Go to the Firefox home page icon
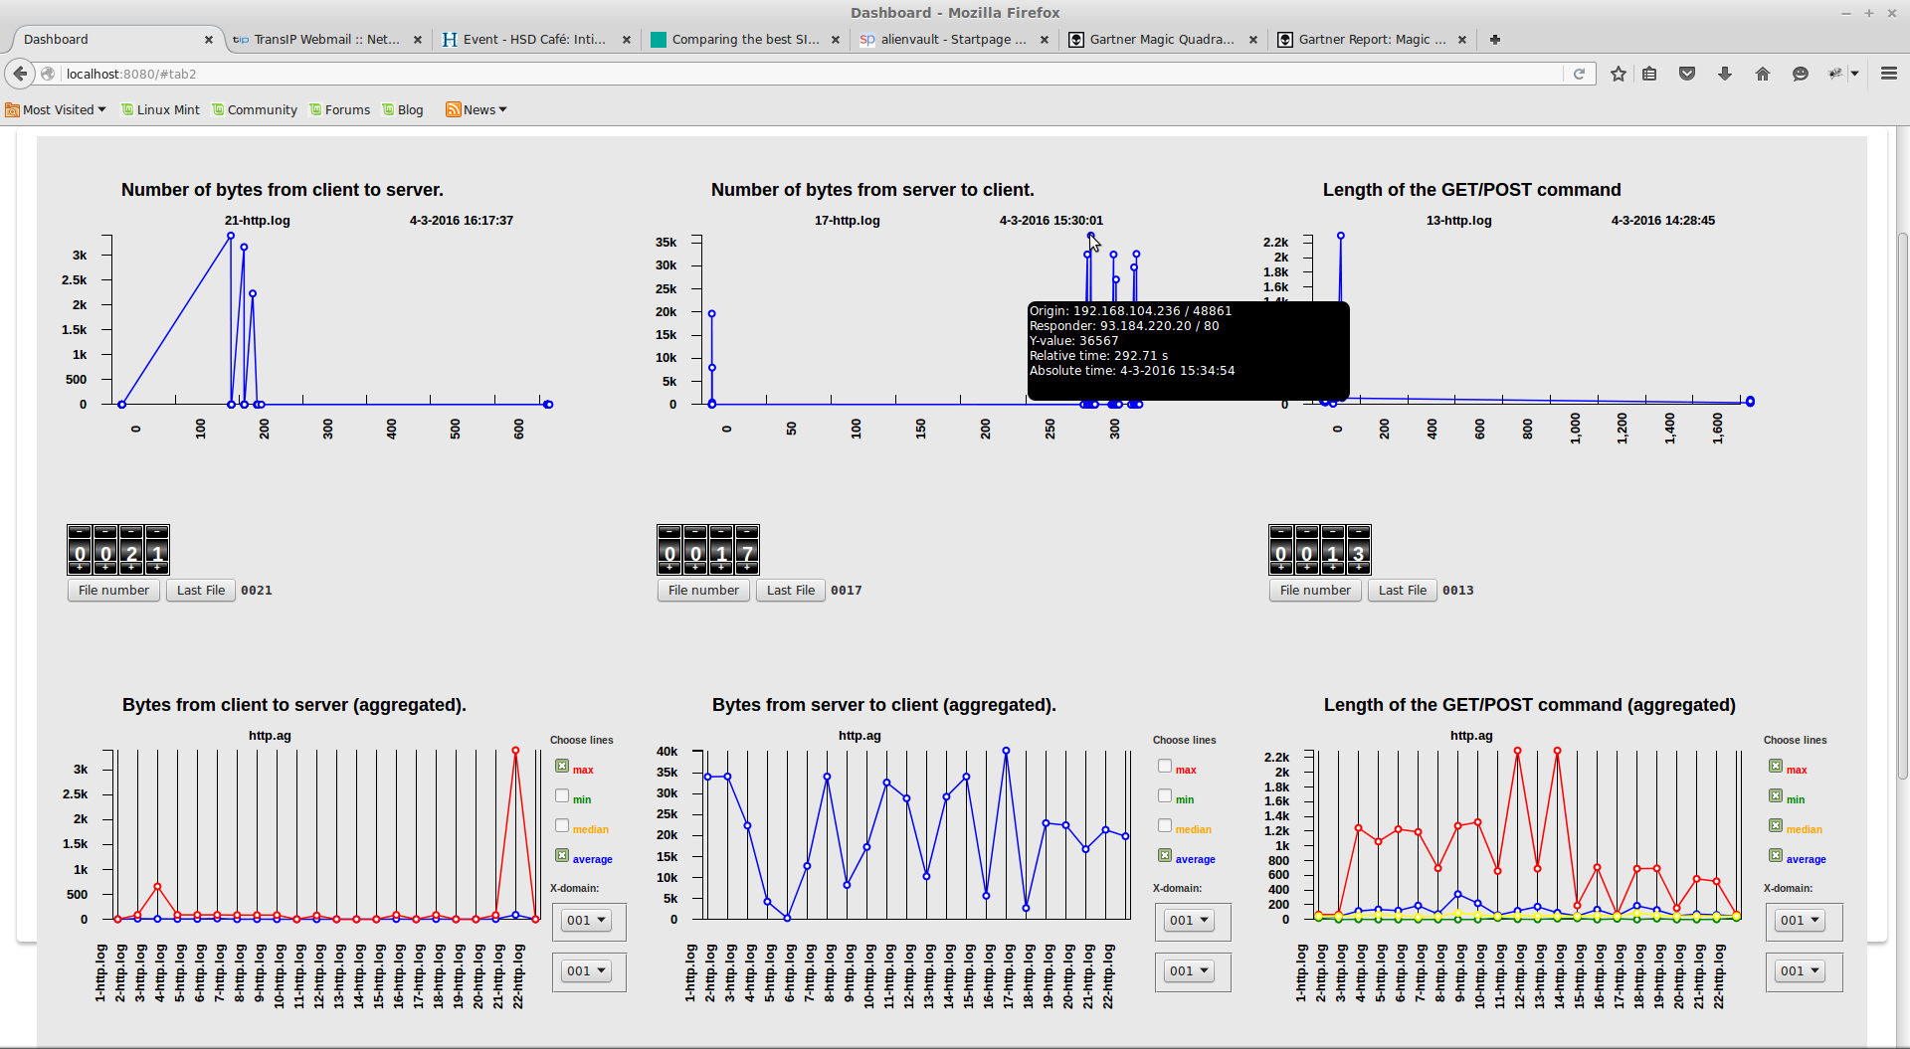This screenshot has height=1049, width=1910. (1763, 74)
